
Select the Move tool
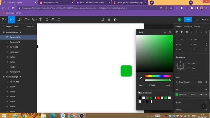coord(11,20)
